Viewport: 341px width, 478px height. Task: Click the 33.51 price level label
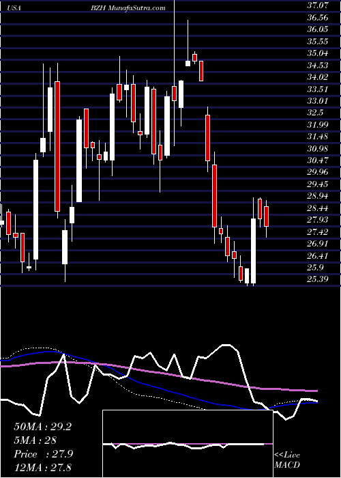point(318,89)
